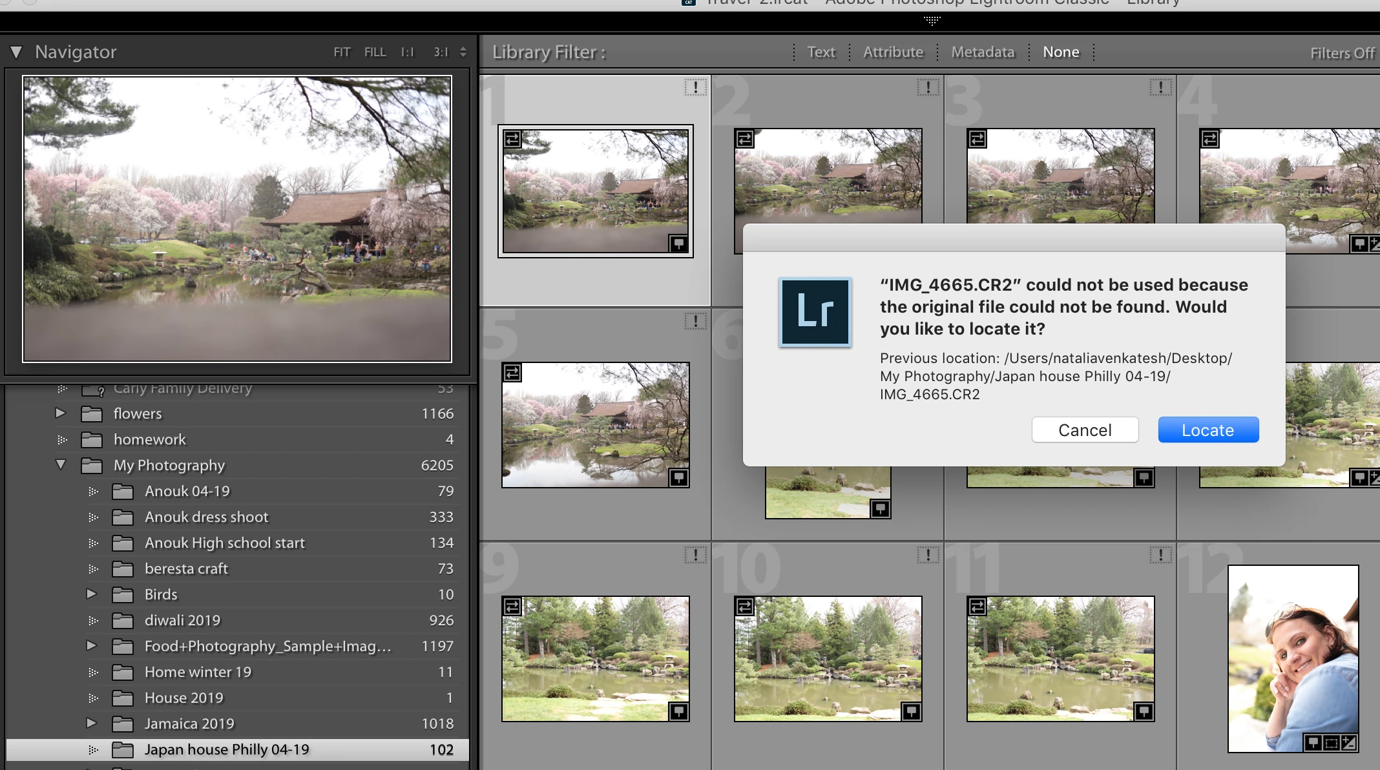Click the develop adjustments badge on portrait photo

pyautogui.click(x=1349, y=743)
